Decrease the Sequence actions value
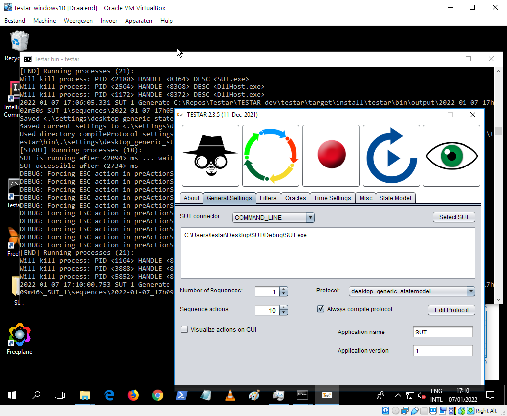This screenshot has width=507, height=416. coord(283,313)
